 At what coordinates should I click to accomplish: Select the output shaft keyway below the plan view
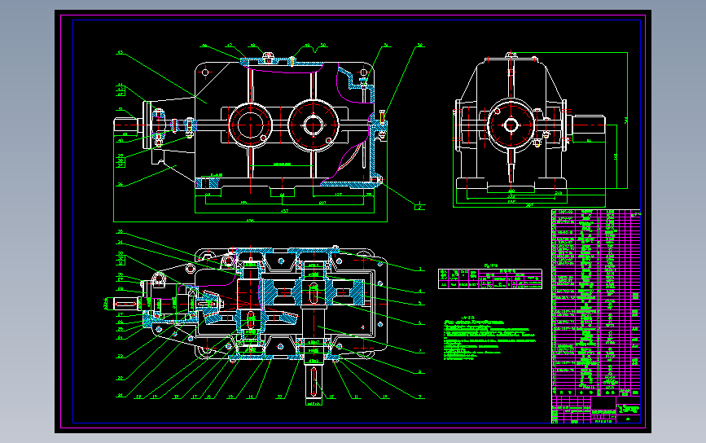tap(314, 382)
